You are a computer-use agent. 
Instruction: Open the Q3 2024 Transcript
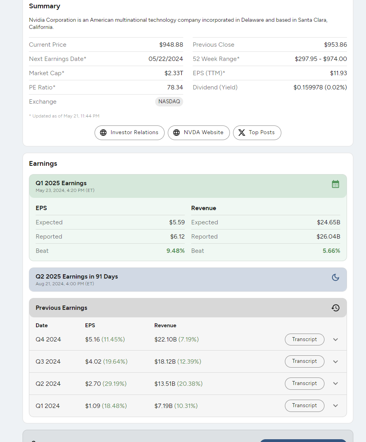pyautogui.click(x=304, y=361)
